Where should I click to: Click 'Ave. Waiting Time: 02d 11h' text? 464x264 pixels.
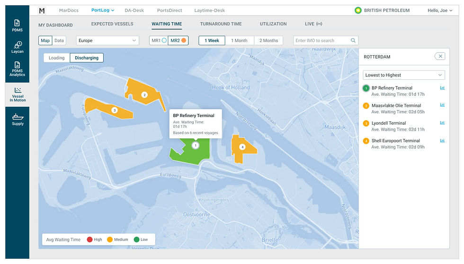pos(398,129)
